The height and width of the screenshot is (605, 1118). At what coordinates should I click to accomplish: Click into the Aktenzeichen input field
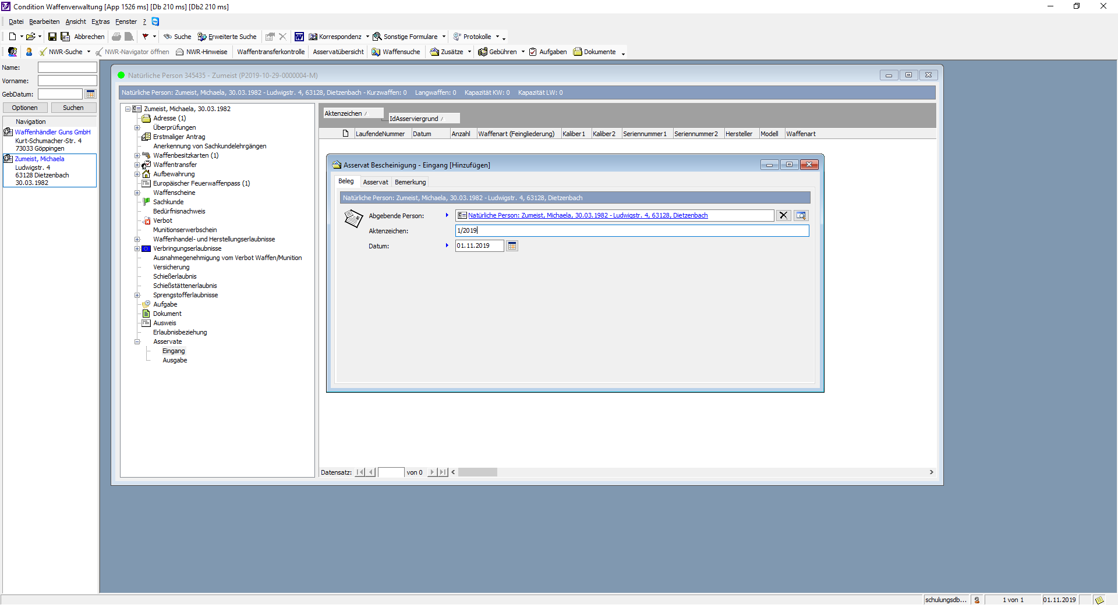632,231
